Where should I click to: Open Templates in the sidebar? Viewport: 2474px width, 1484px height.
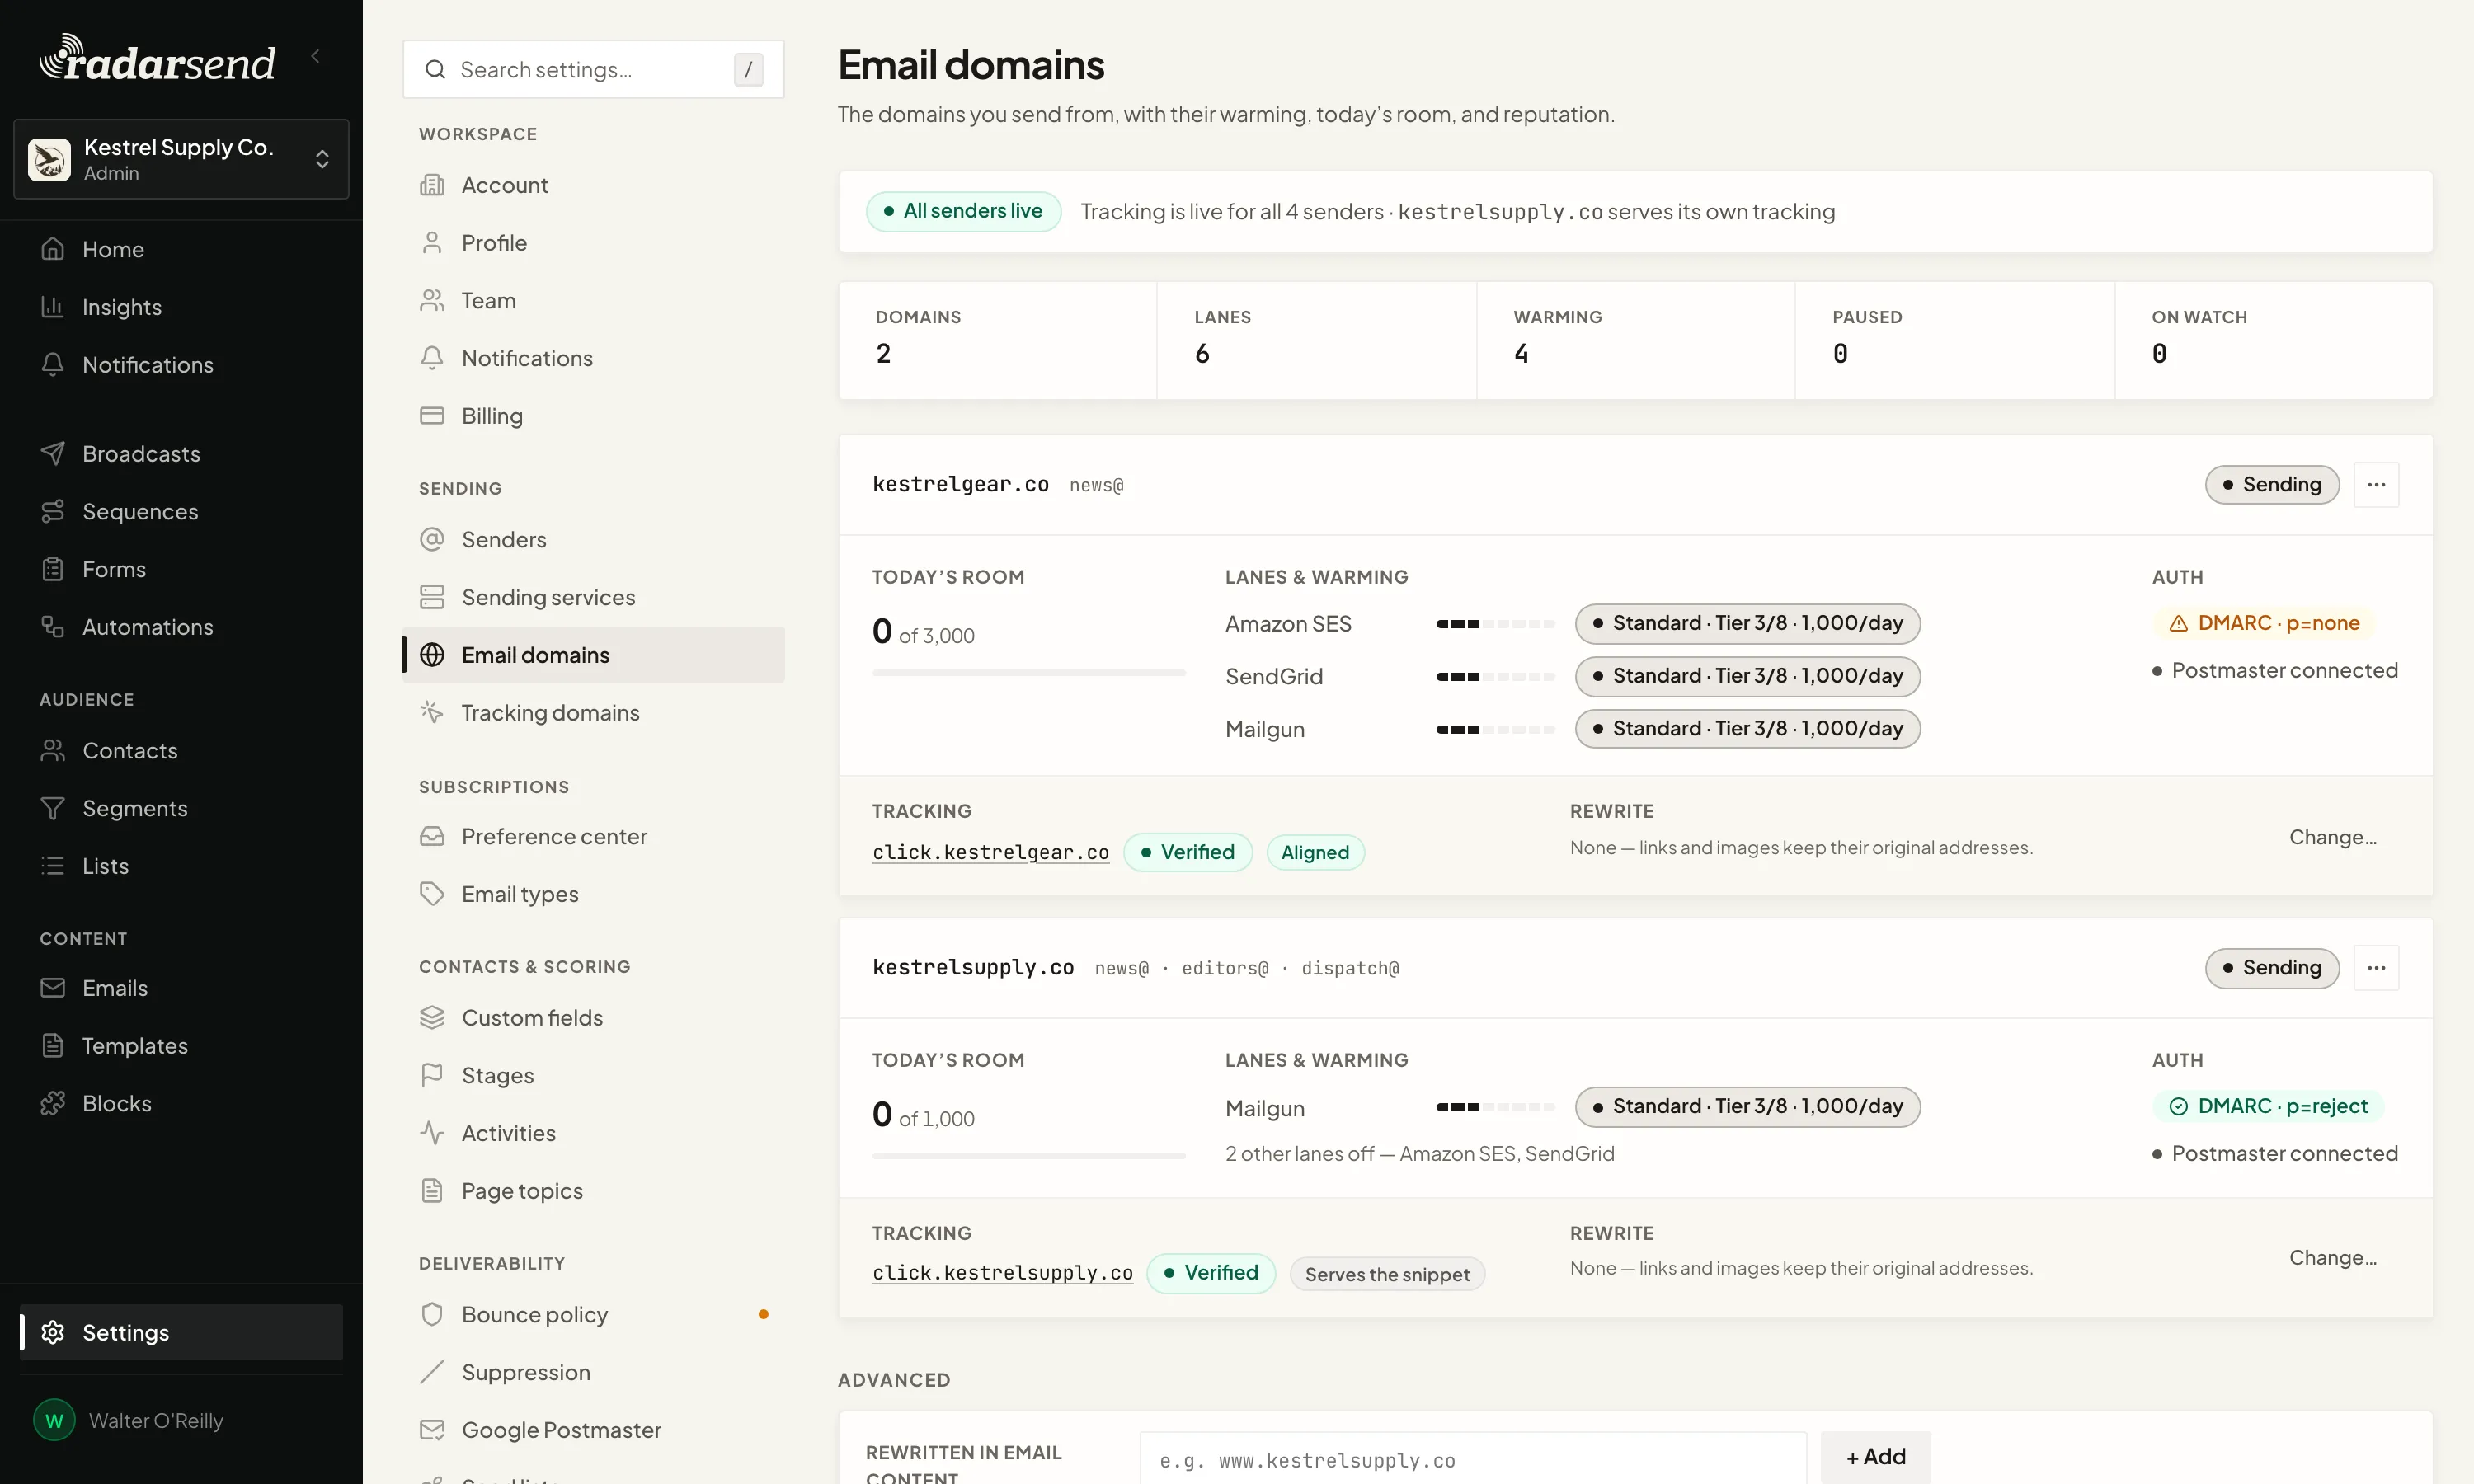coord(181,1046)
